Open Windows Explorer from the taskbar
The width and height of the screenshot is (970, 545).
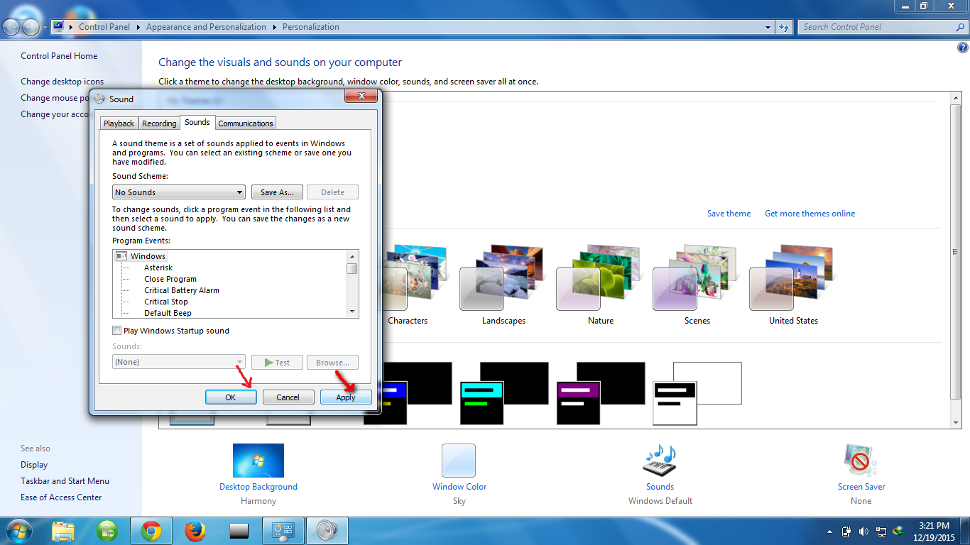63,531
